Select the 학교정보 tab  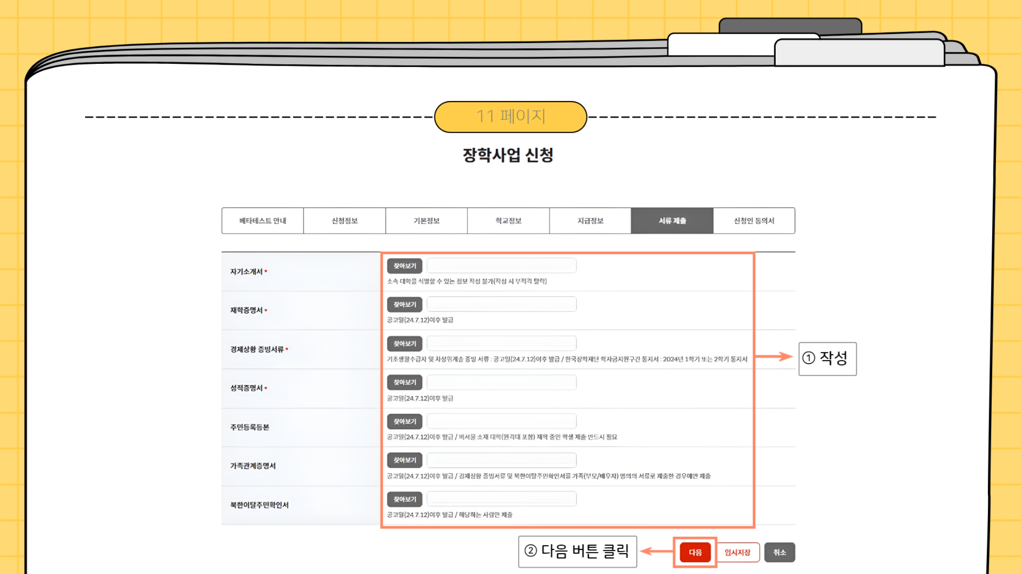coord(508,221)
